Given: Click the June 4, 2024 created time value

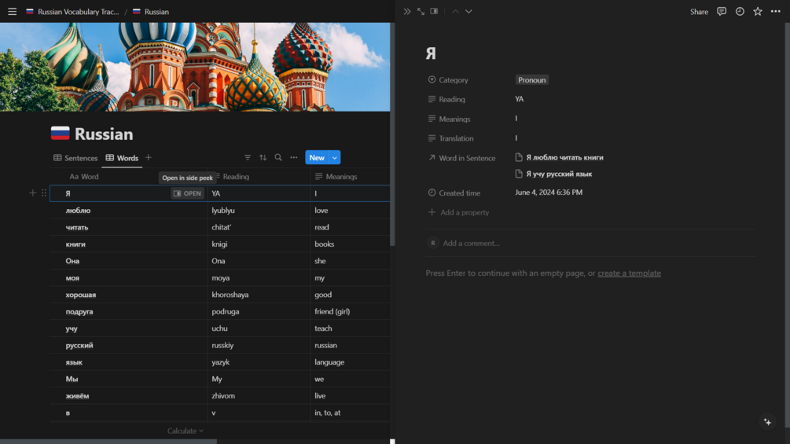Looking at the screenshot, I should coord(549,193).
